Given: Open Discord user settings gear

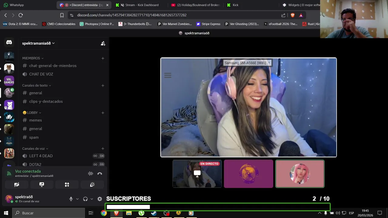Looking at the screenshot, I should (100, 199).
